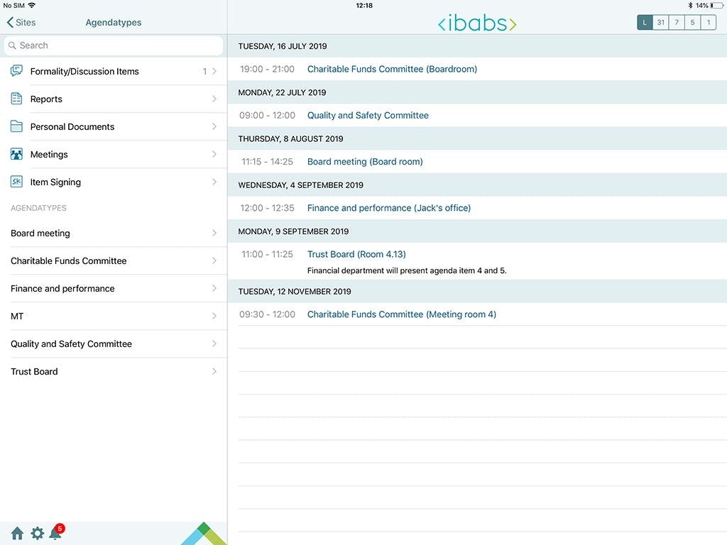Switch to the 7 week view

point(677,22)
